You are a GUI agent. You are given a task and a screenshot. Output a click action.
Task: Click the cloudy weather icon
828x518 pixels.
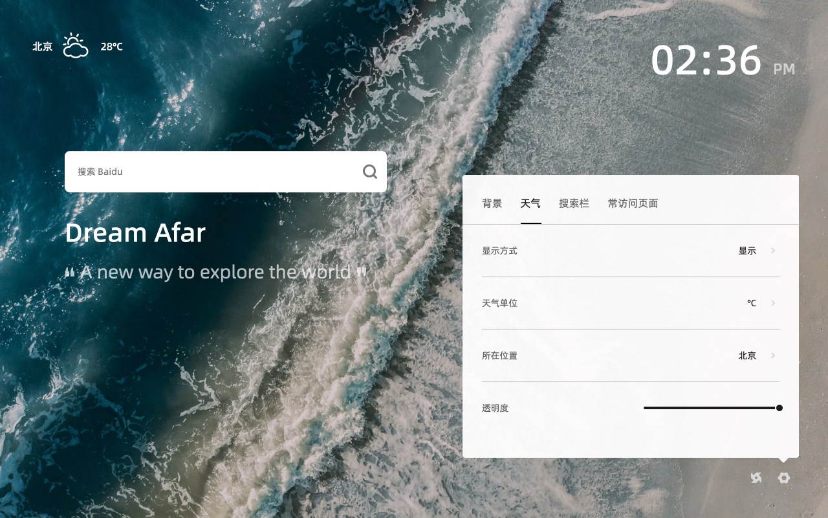point(76,46)
